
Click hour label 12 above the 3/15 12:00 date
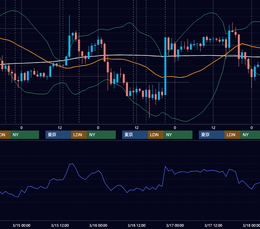tap(60, 128)
